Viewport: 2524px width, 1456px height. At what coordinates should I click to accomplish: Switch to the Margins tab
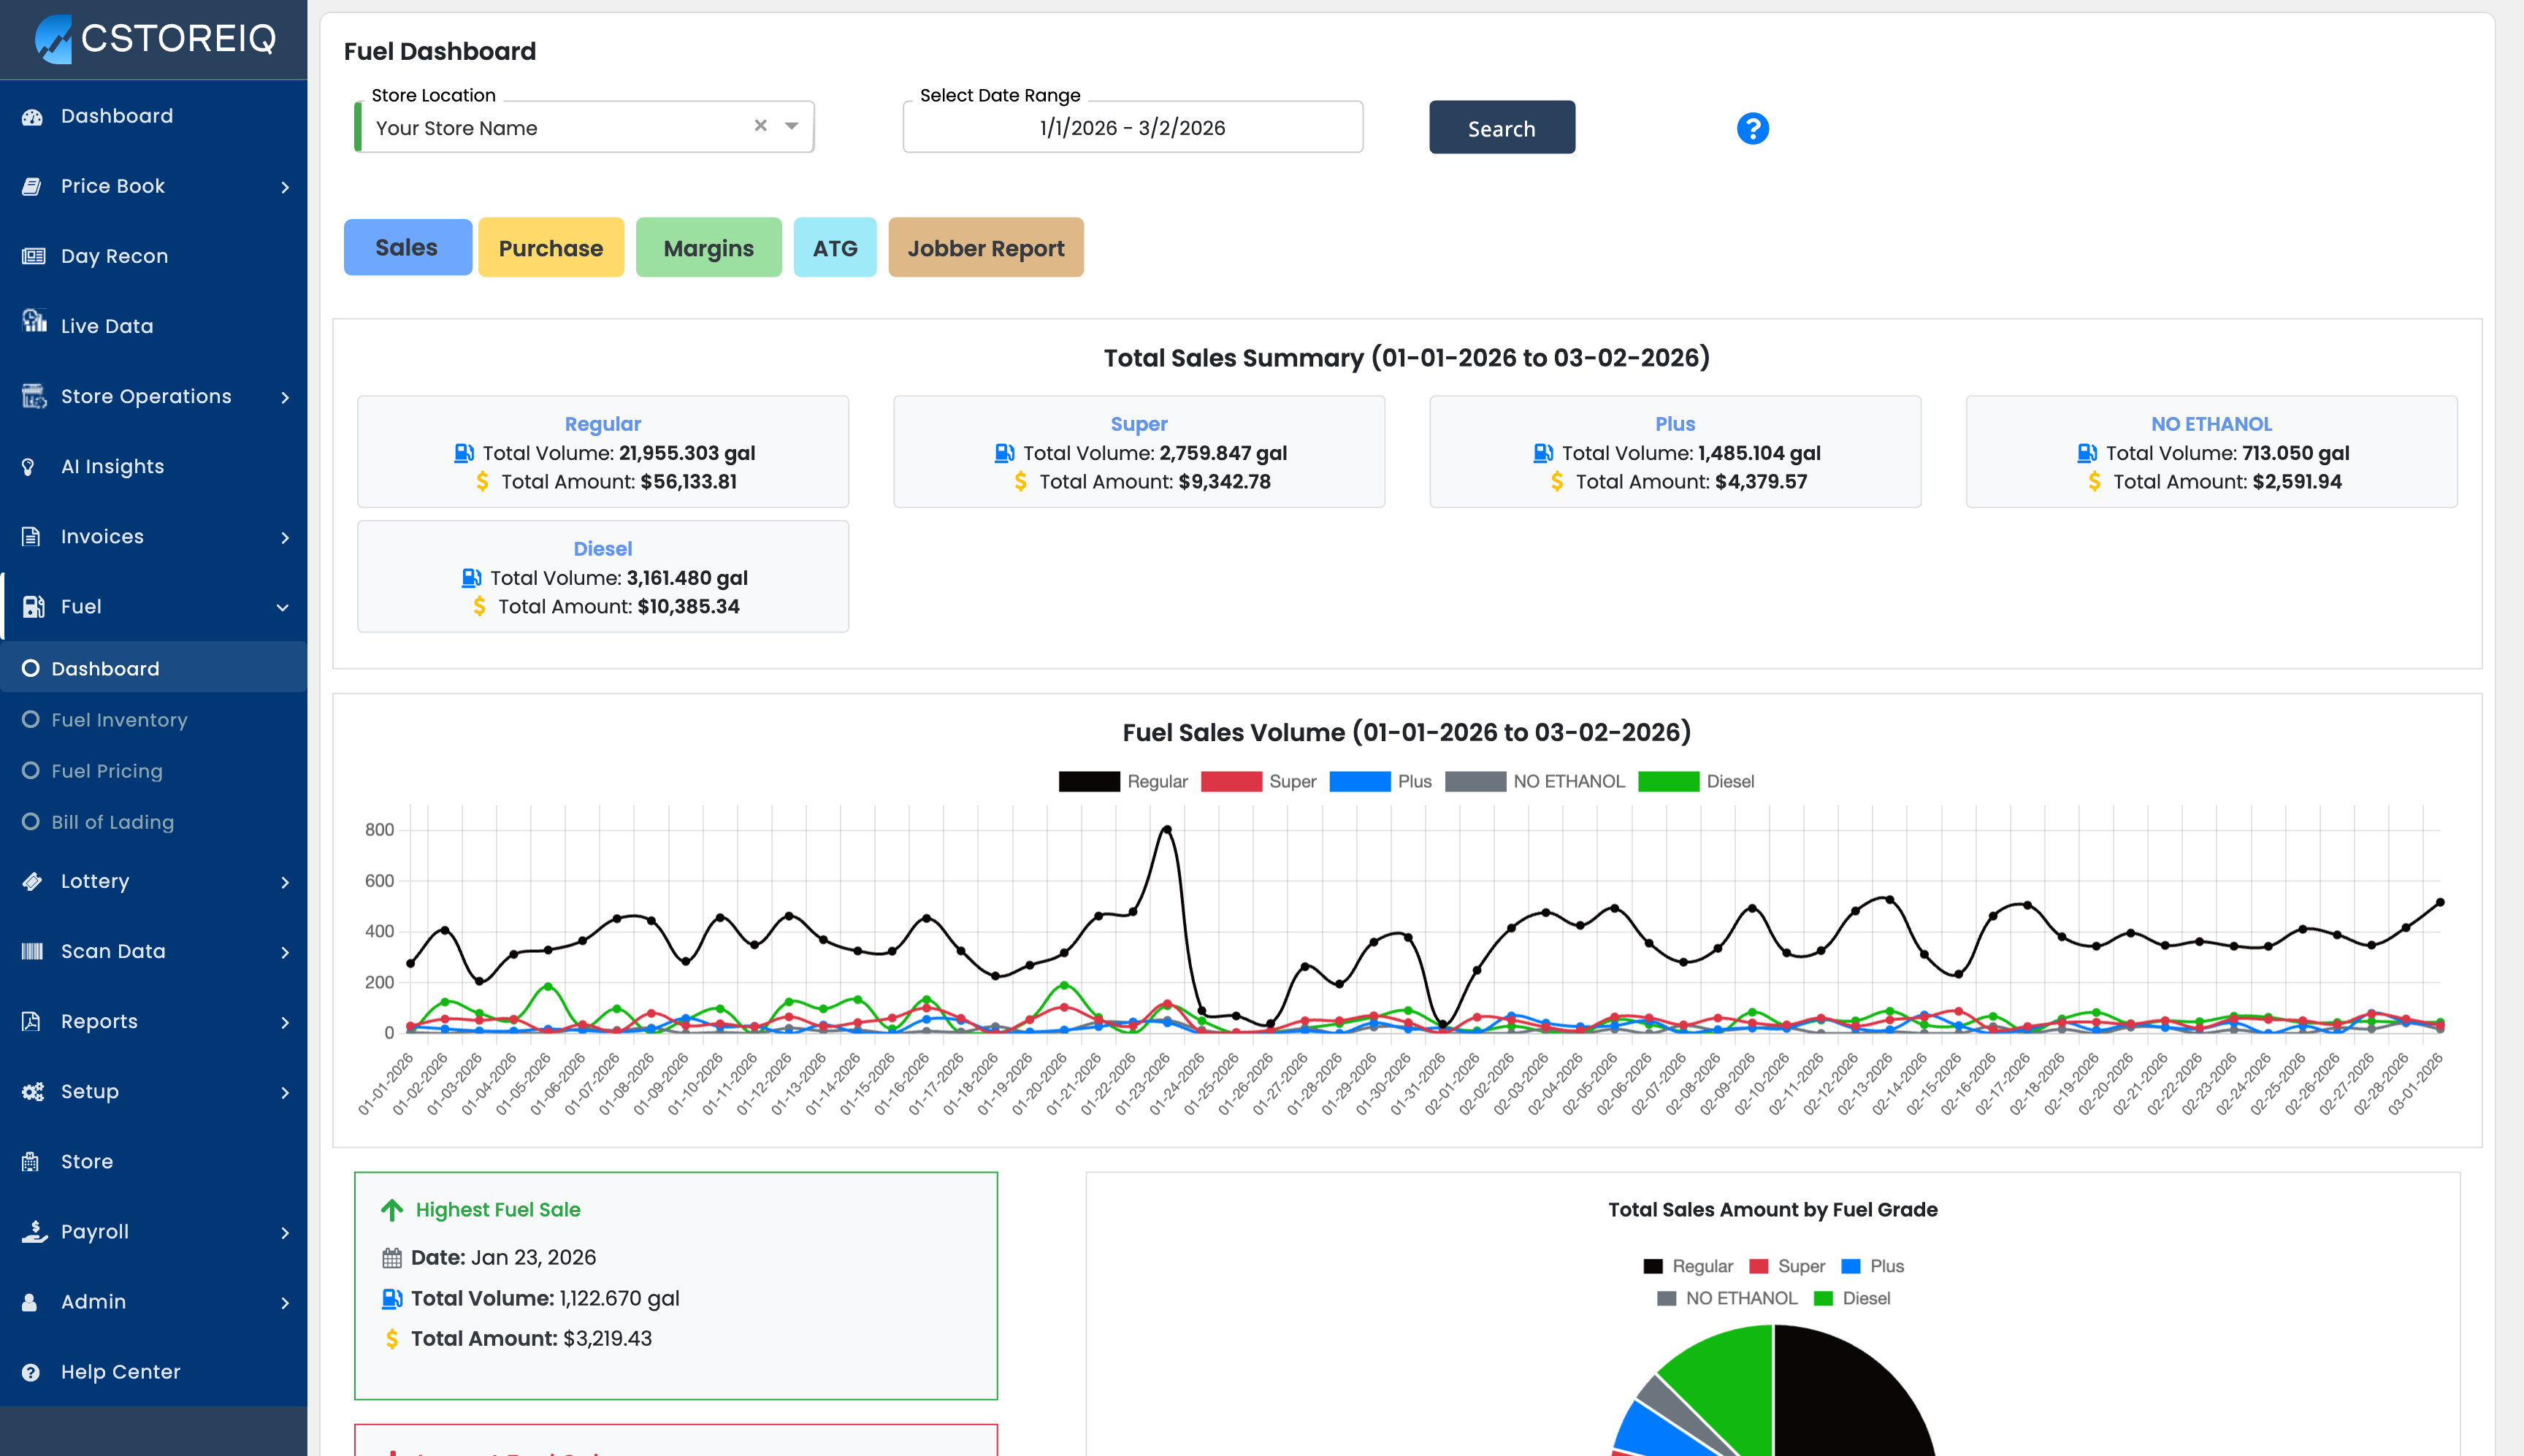click(708, 248)
